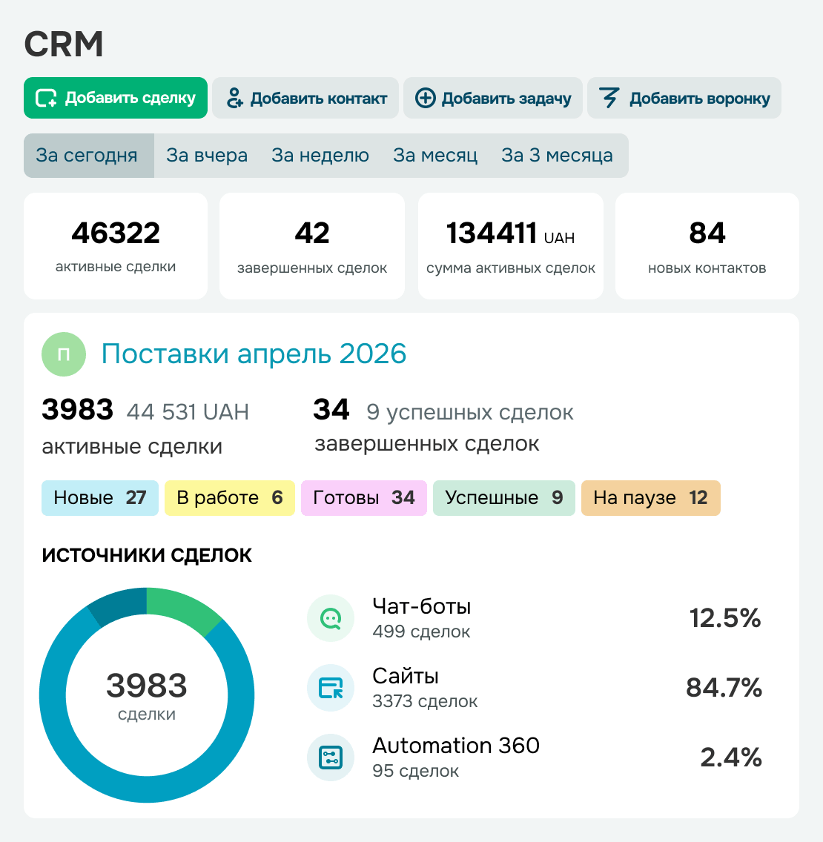Click the Добавить сделку green button
Image resolution: width=823 pixels, height=842 pixels.
pyautogui.click(x=116, y=98)
